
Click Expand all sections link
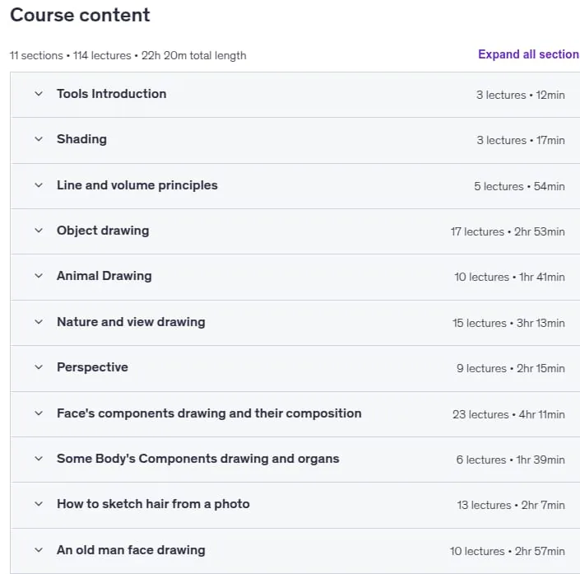529,54
